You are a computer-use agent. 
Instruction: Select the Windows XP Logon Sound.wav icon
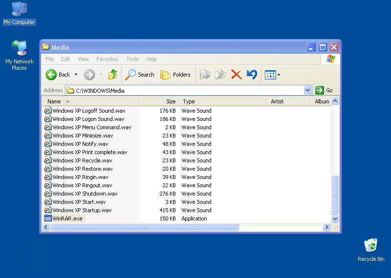47,119
